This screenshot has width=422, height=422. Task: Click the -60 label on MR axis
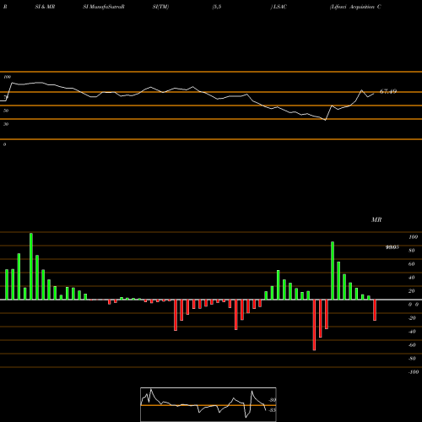click(x=412, y=345)
